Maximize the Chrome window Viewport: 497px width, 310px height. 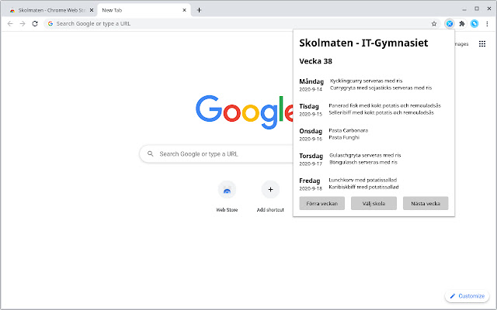point(477,9)
